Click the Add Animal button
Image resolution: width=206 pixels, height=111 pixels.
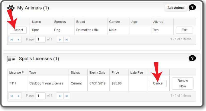(x=176, y=8)
